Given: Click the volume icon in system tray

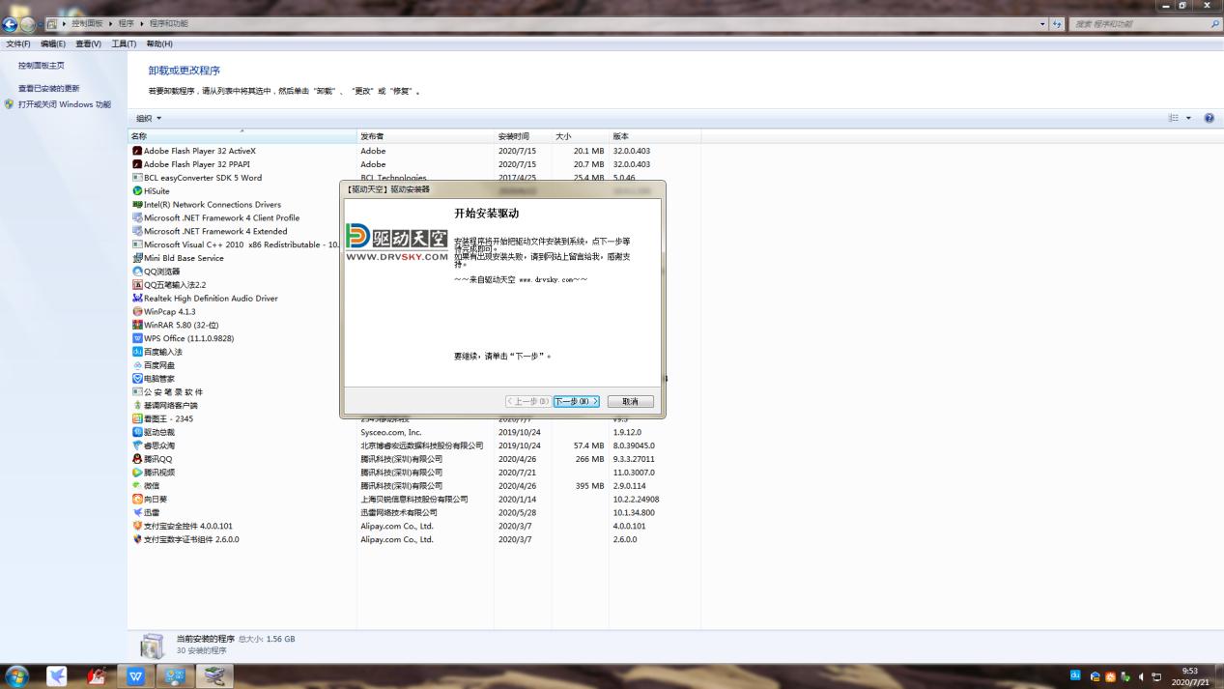Looking at the screenshot, I should (1142, 676).
